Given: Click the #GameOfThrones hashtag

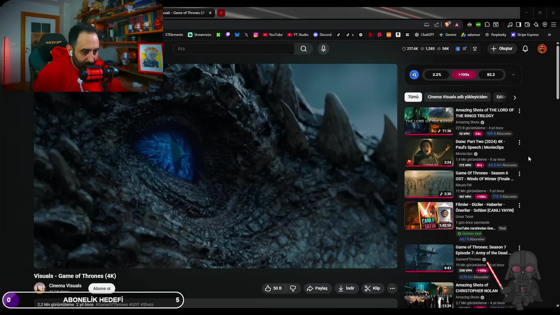Looking at the screenshot, I should [112, 304].
